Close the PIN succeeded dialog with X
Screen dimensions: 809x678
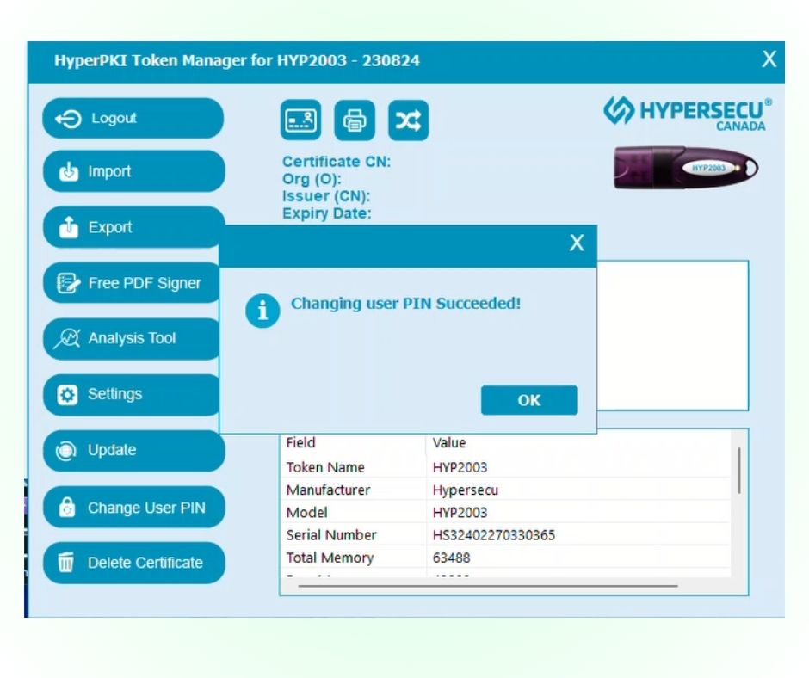tap(577, 243)
